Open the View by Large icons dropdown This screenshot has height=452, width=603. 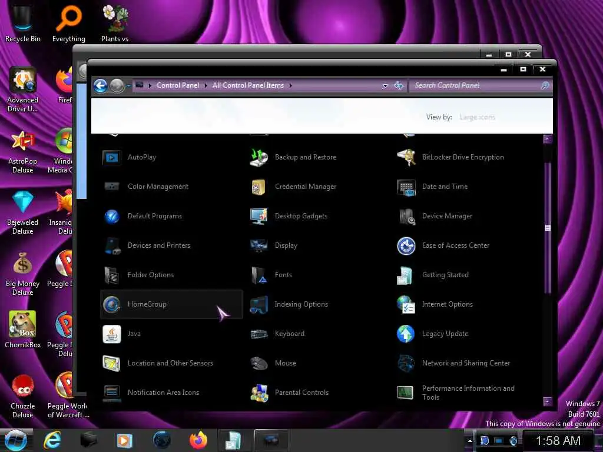pos(477,117)
